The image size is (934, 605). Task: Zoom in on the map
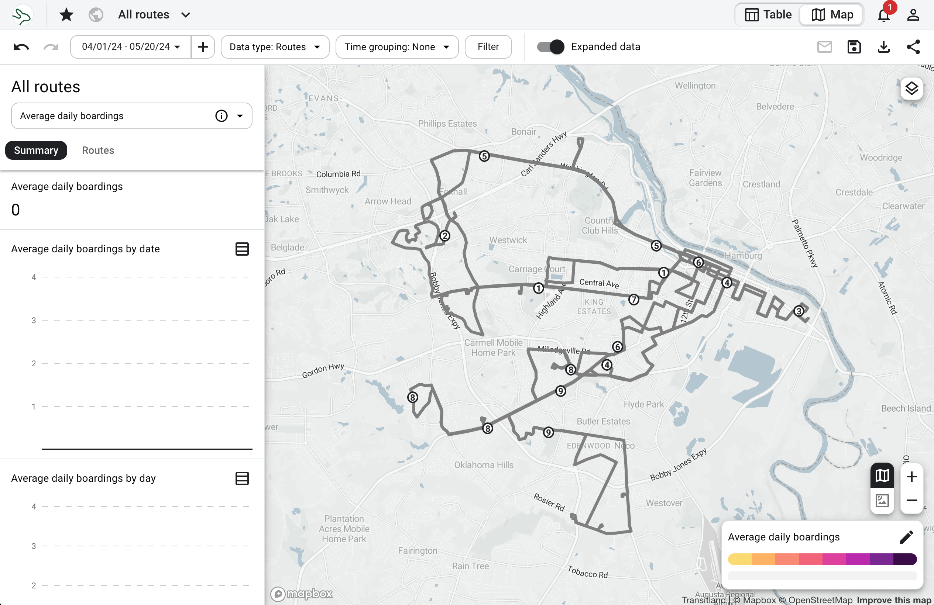[x=911, y=477]
